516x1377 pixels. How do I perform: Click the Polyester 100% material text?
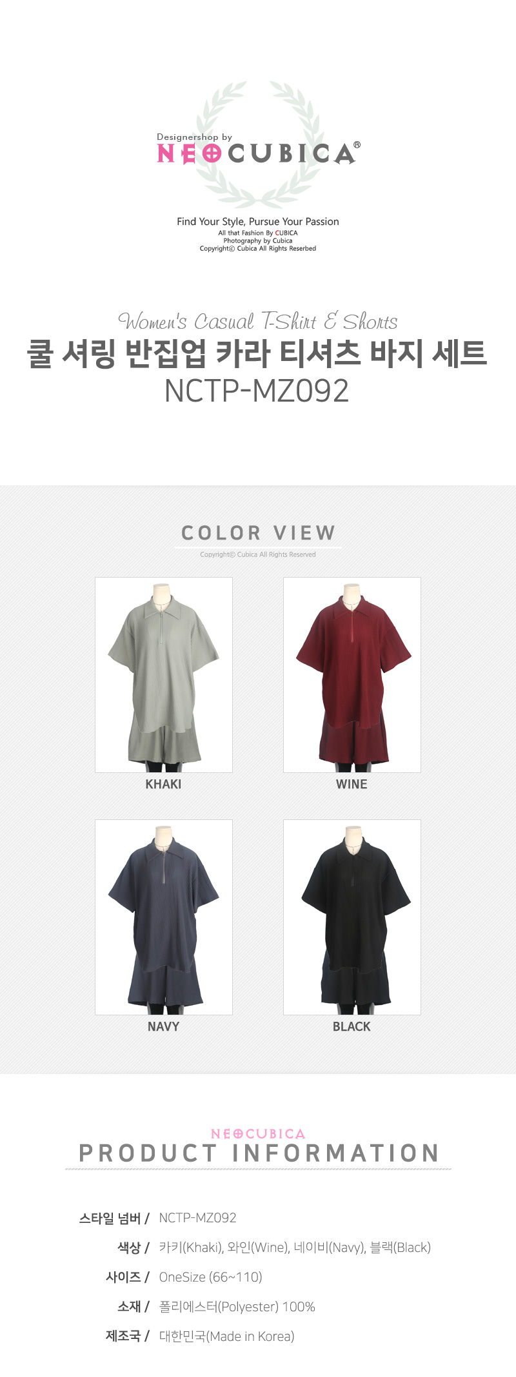[x=237, y=1307]
